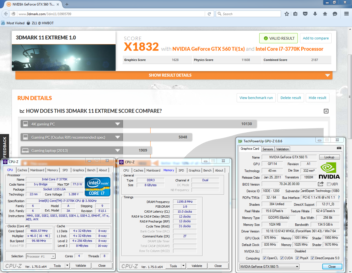Open the FEEDBACK side tab

[5, 146]
